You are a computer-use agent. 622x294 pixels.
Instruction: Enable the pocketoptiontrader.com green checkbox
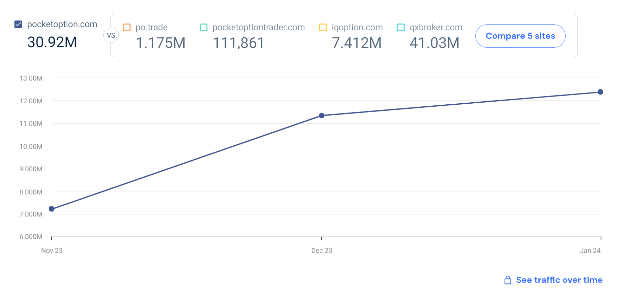point(204,28)
